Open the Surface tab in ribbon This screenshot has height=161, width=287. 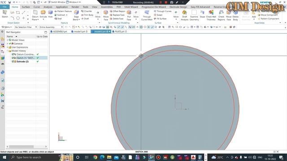point(26,7)
